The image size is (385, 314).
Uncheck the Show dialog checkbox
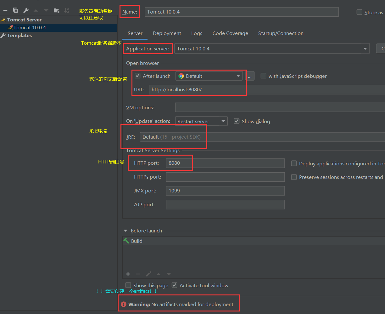237,121
